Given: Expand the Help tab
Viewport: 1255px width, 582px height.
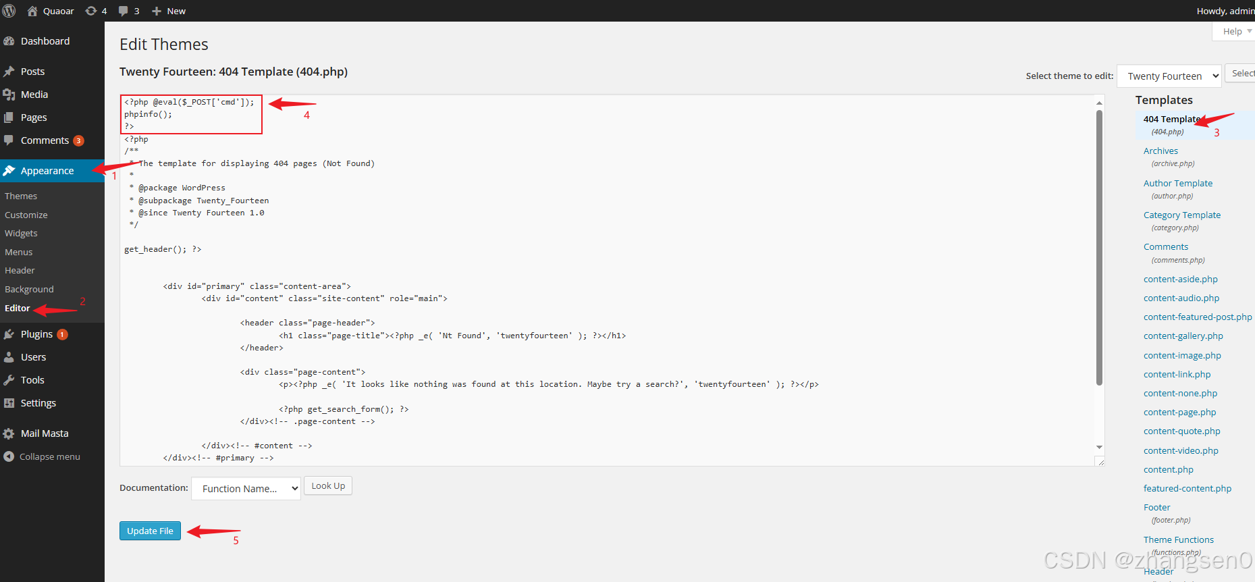Looking at the screenshot, I should (x=1235, y=31).
